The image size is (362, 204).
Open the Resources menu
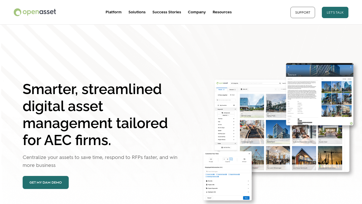[222, 12]
